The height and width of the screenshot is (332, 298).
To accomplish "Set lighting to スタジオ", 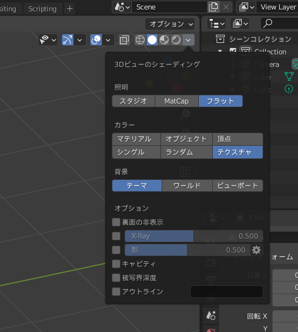I will (133, 101).
